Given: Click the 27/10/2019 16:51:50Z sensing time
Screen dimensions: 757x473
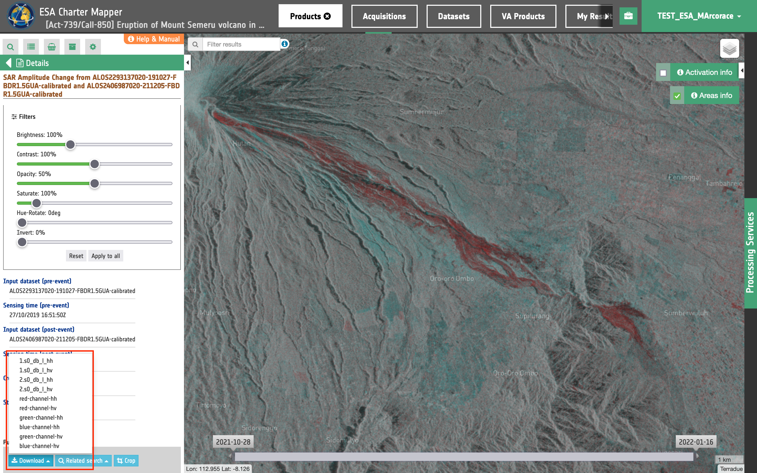Looking at the screenshot, I should tap(38, 315).
